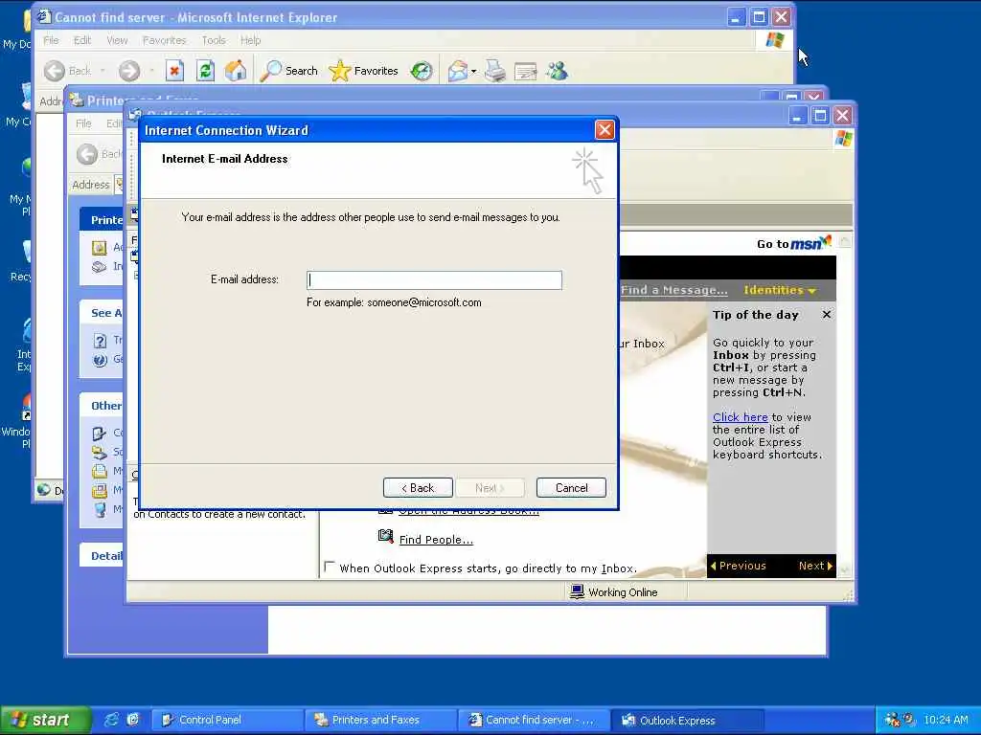
Task: Switch to Control Panel taskbar button
Action: [x=226, y=720]
